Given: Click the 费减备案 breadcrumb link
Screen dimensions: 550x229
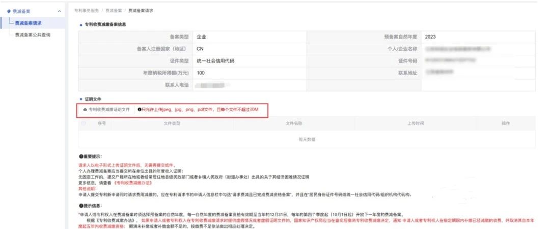Looking at the screenshot, I should (x=114, y=10).
